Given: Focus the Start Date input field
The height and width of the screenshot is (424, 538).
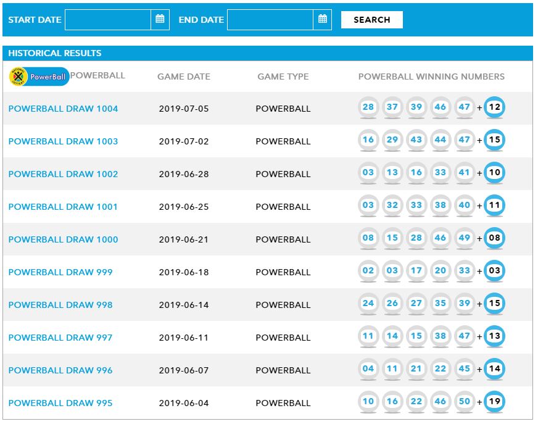Looking at the screenshot, I should click(x=108, y=19).
